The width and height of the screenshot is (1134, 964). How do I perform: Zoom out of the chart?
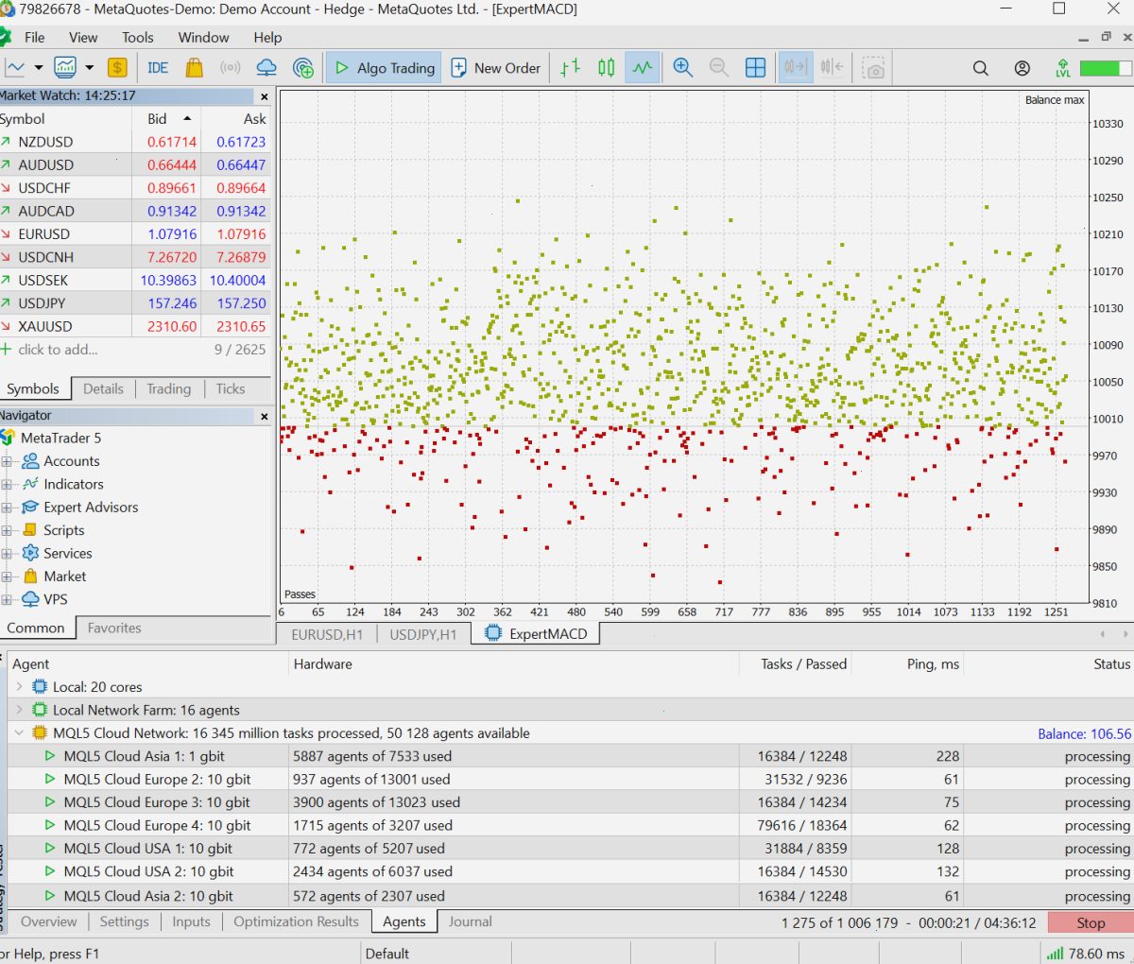(x=719, y=68)
